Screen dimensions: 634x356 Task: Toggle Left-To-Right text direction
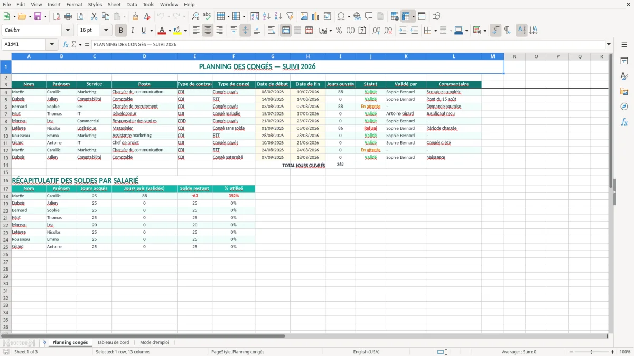click(x=496, y=31)
